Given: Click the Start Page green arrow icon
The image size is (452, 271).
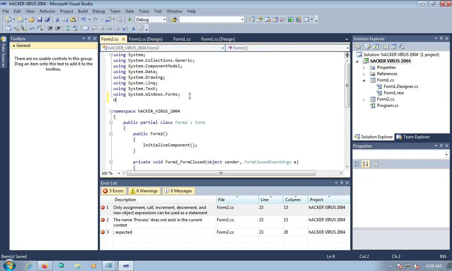Looking at the screenshot, I should tap(291, 20).
